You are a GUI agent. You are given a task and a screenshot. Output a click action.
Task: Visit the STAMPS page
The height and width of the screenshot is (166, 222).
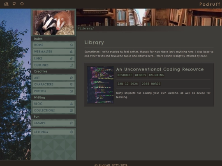pos(53,123)
